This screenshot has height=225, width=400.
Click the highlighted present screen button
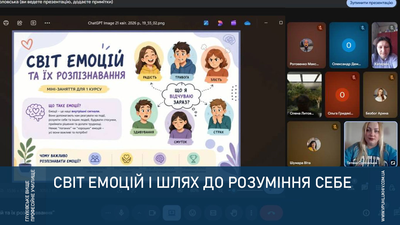click(x=172, y=213)
